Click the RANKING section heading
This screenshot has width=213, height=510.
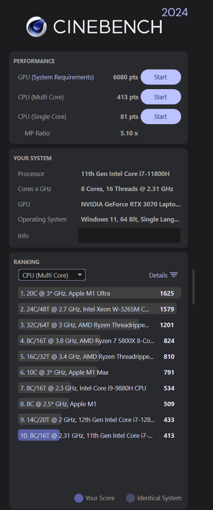27,262
